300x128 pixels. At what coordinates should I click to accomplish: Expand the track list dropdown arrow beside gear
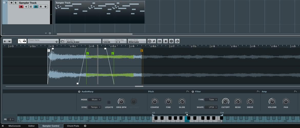[46, 33]
